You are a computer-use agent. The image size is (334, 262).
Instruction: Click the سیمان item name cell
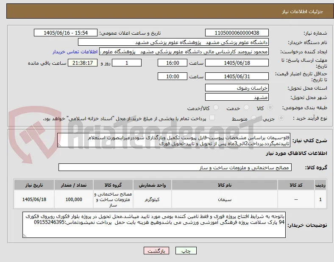[225, 199]
